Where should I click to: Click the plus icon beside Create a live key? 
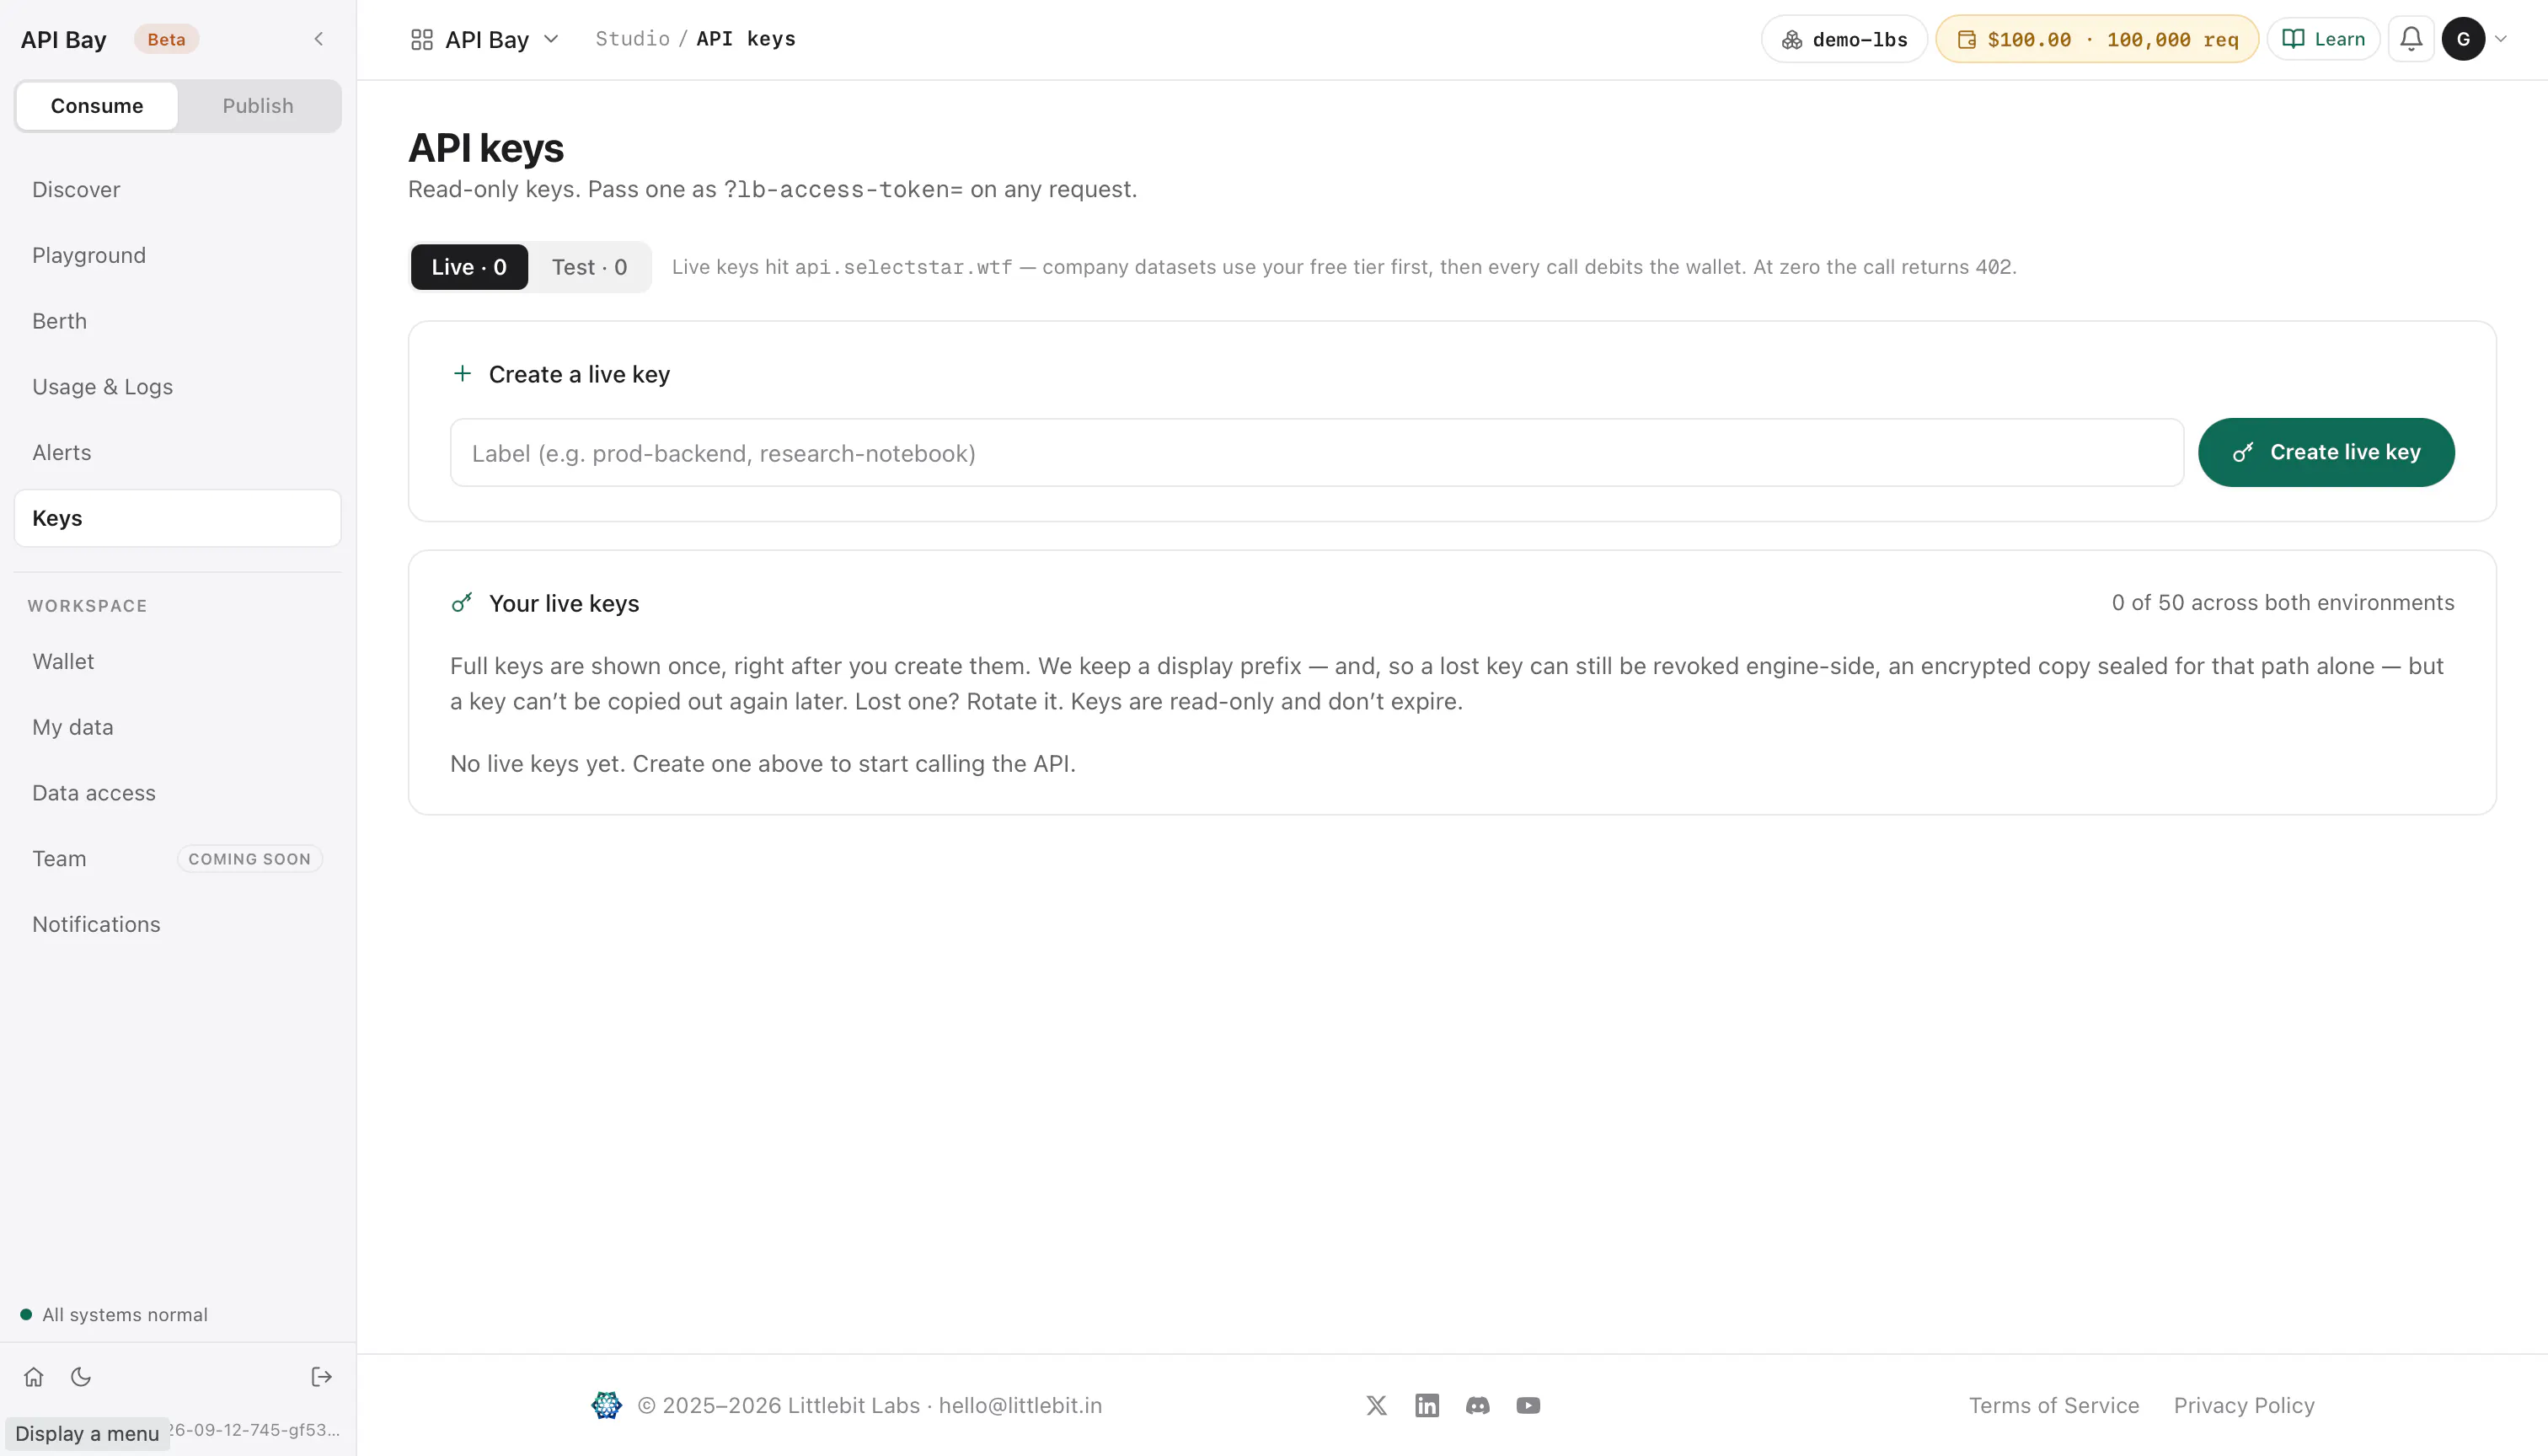tap(462, 373)
